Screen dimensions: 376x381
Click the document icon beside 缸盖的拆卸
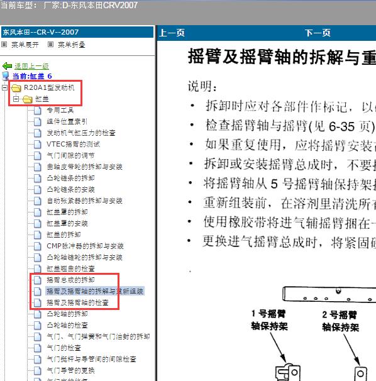pyautogui.click(x=38, y=235)
